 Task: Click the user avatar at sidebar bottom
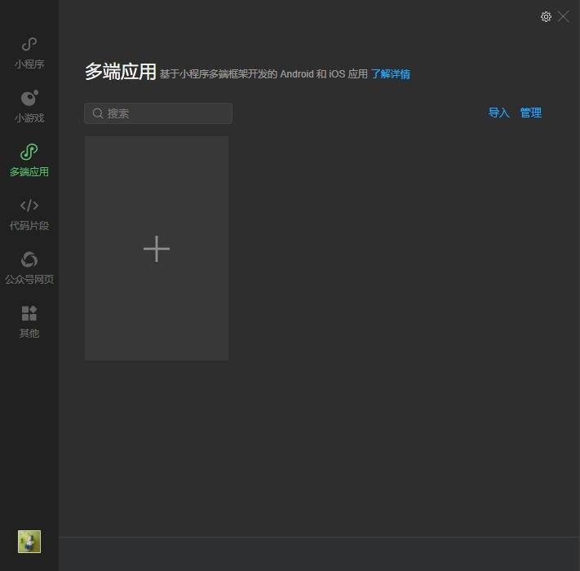(x=29, y=542)
